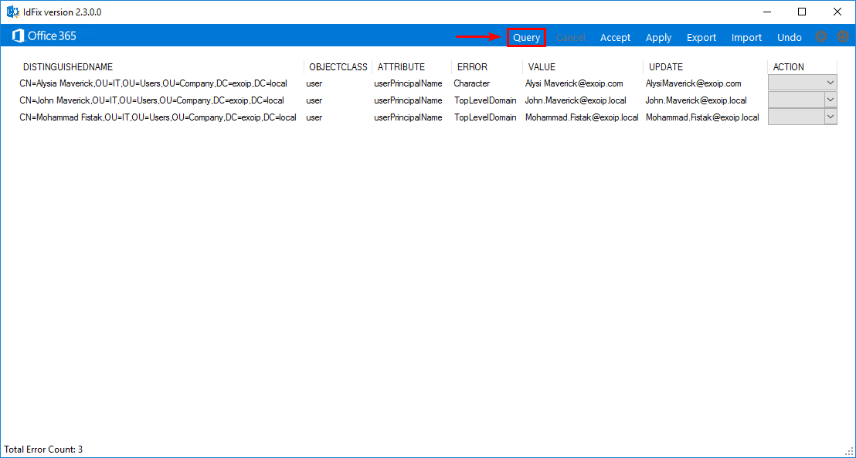The height and width of the screenshot is (458, 856).
Task: Accept all suggested updates
Action: point(615,37)
